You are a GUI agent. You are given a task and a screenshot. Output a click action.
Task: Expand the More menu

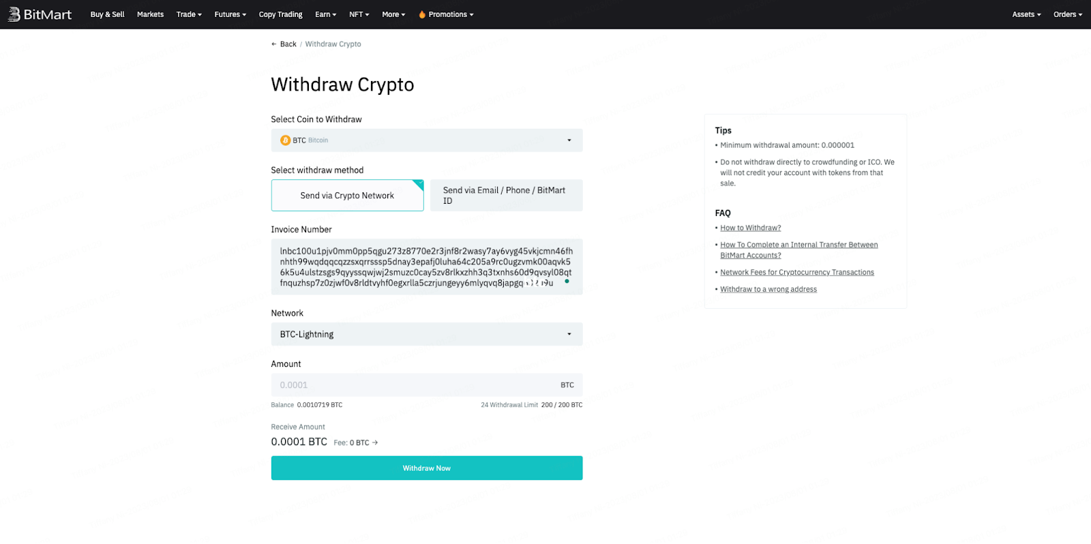(x=393, y=14)
